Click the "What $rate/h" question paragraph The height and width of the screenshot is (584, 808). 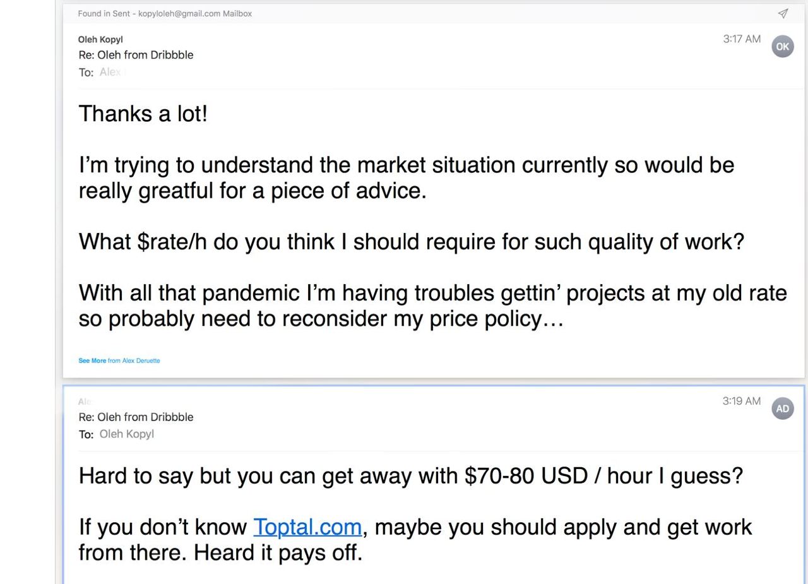click(x=411, y=241)
